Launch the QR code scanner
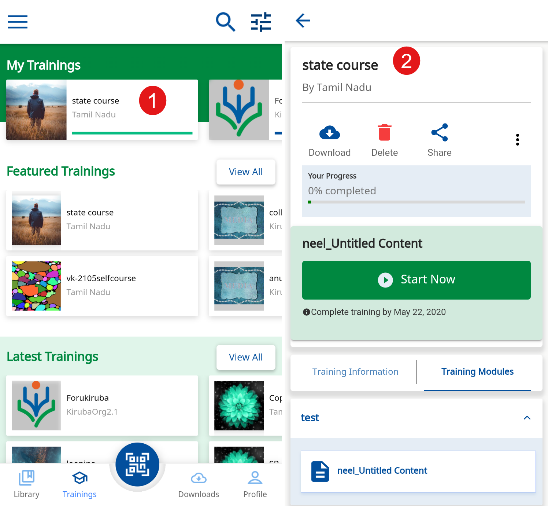The image size is (548, 506). click(x=137, y=465)
